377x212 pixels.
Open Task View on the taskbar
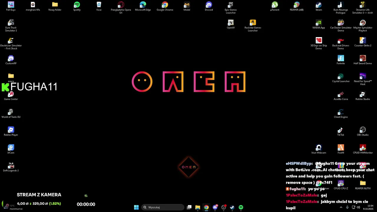(x=189, y=207)
